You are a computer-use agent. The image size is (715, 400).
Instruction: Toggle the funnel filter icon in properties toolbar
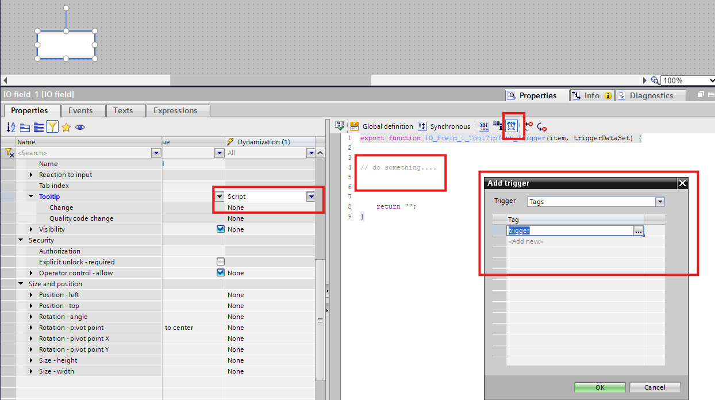click(x=52, y=127)
